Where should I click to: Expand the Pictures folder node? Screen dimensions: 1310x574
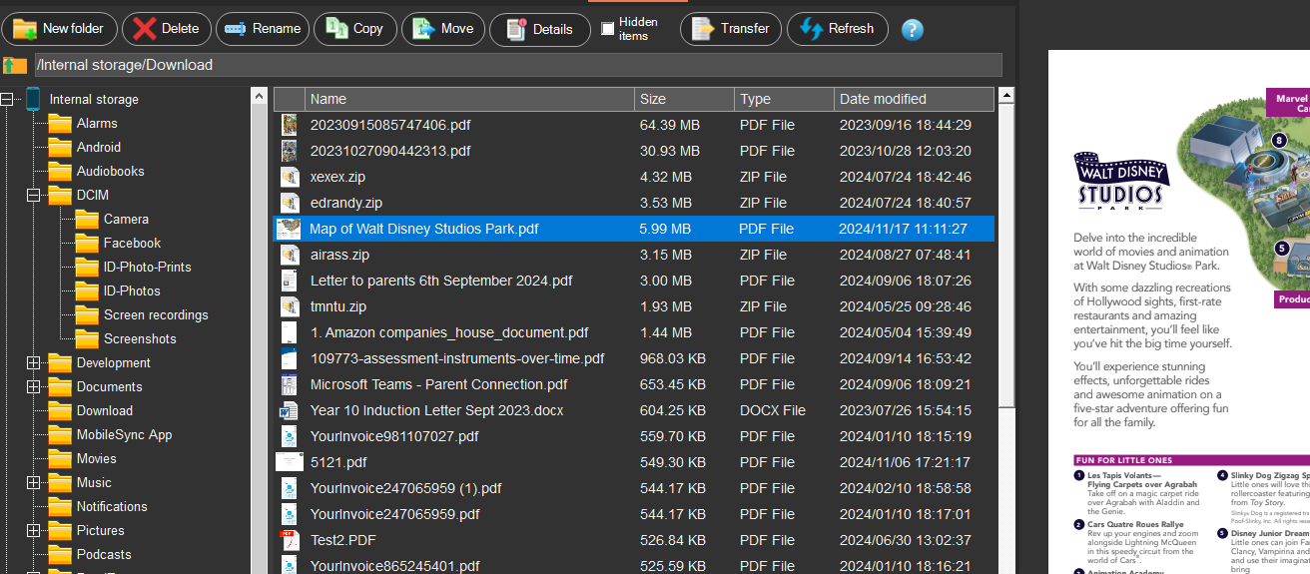pyautogui.click(x=34, y=530)
